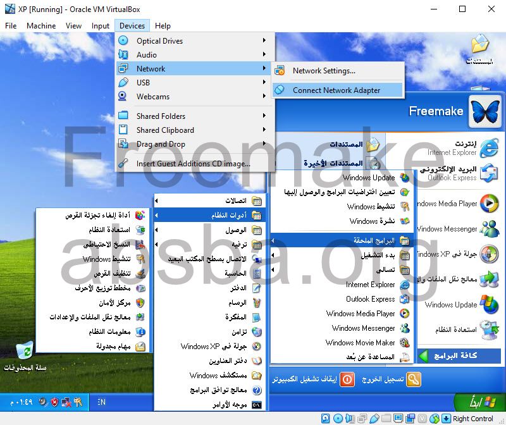Click the My Documents entry in Start menu
Screen dimensions: 506x425
[355, 144]
